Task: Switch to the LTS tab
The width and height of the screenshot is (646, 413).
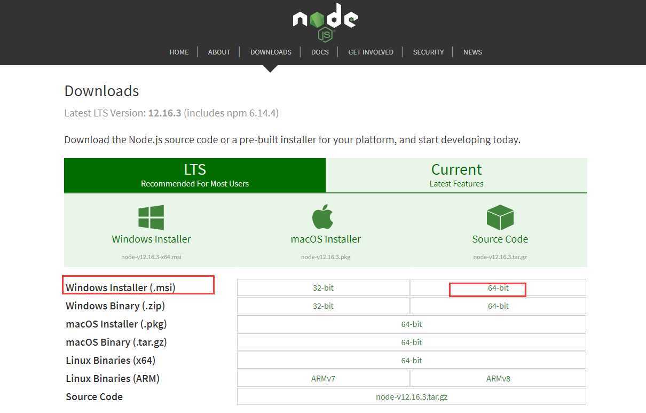Action: [x=195, y=175]
